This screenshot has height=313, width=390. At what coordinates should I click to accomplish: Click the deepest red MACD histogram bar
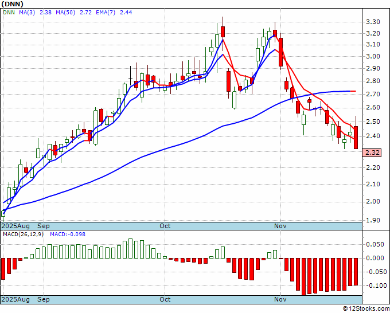[x=304, y=277]
